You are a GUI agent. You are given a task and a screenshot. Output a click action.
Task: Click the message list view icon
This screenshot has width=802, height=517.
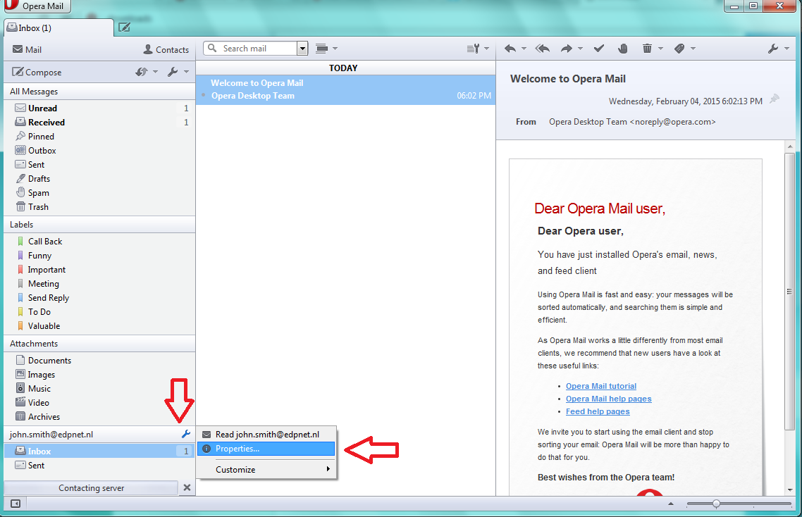pos(321,49)
